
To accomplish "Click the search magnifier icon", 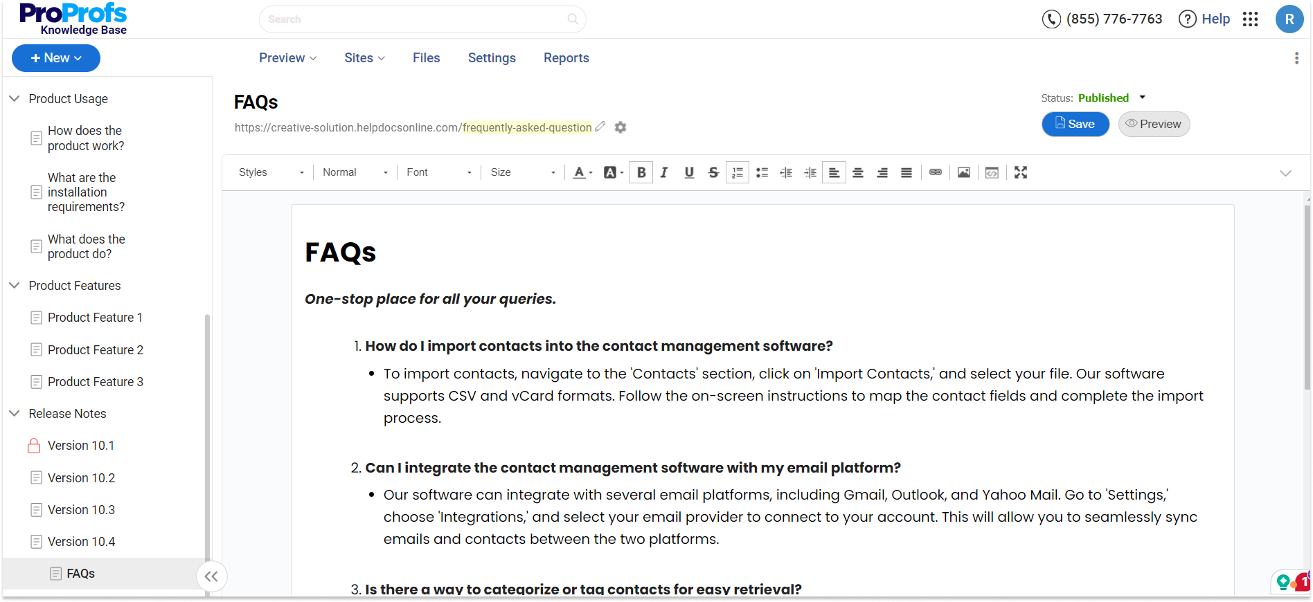I will (573, 19).
